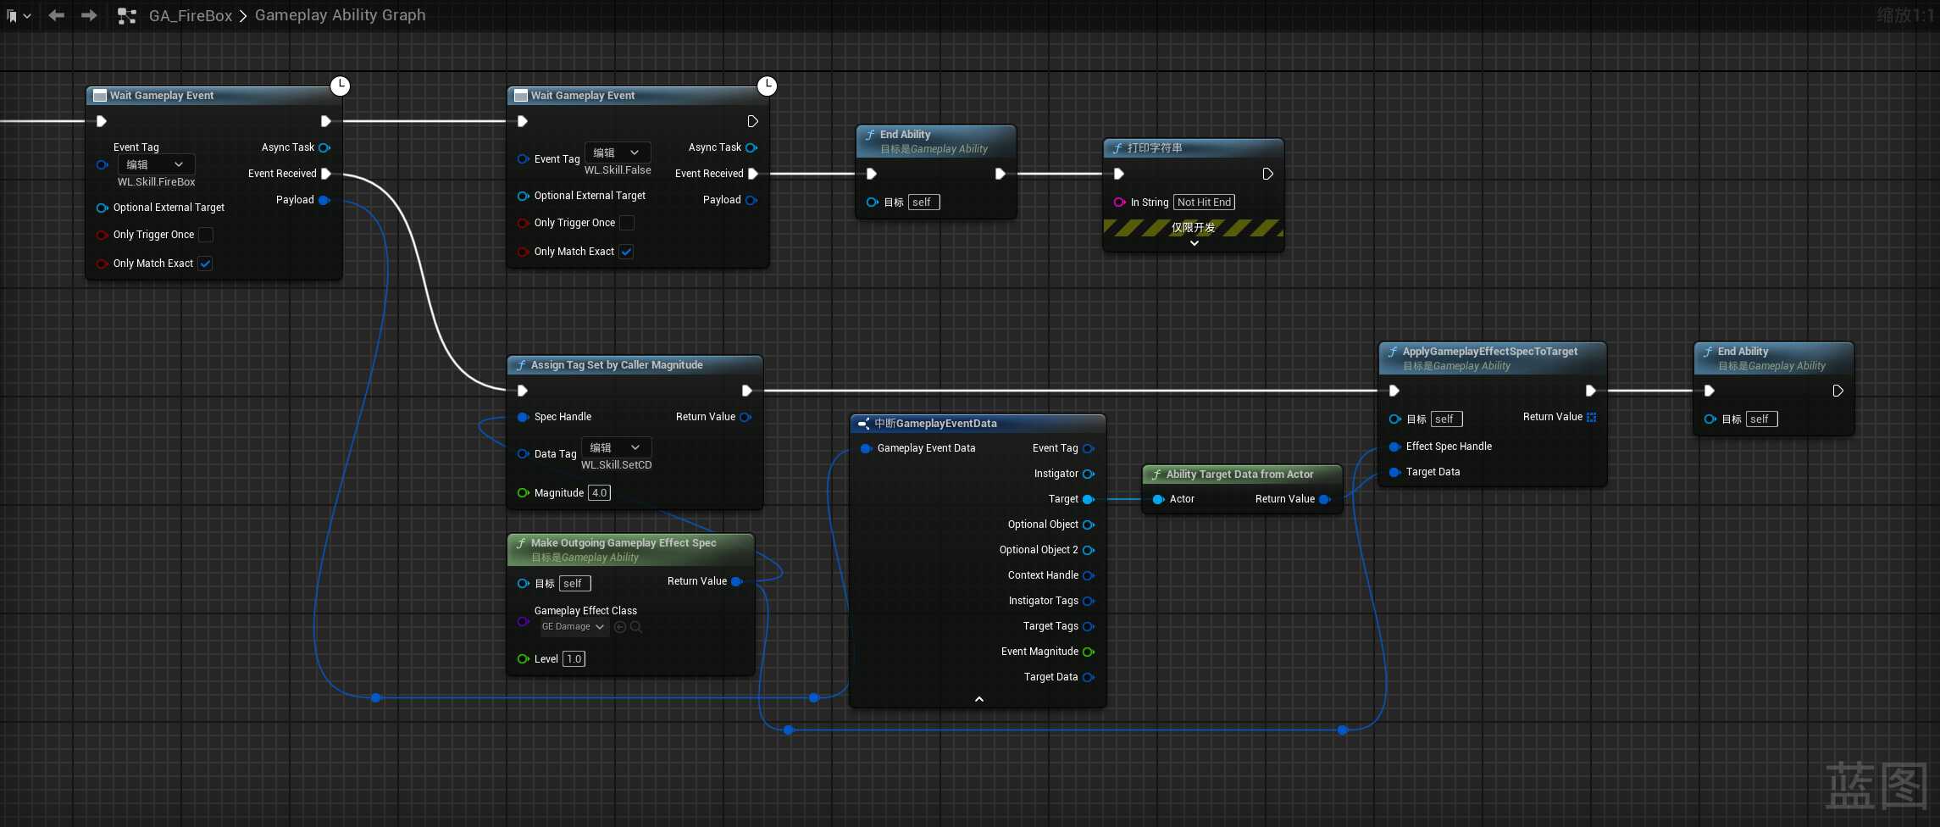Click the forward navigation arrow
Screen dimensions: 1940x827
click(89, 15)
